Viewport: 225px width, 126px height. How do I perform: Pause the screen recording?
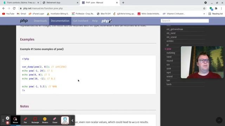(x=8, y=118)
